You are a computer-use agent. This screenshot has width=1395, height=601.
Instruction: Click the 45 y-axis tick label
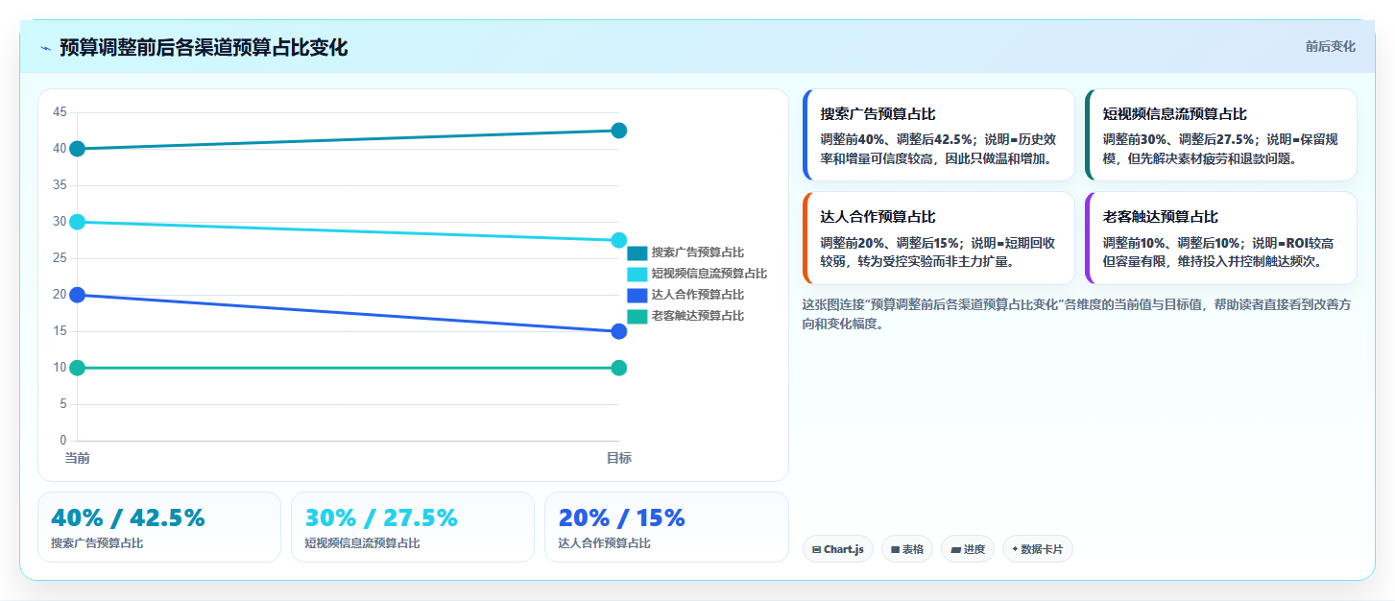(x=60, y=112)
